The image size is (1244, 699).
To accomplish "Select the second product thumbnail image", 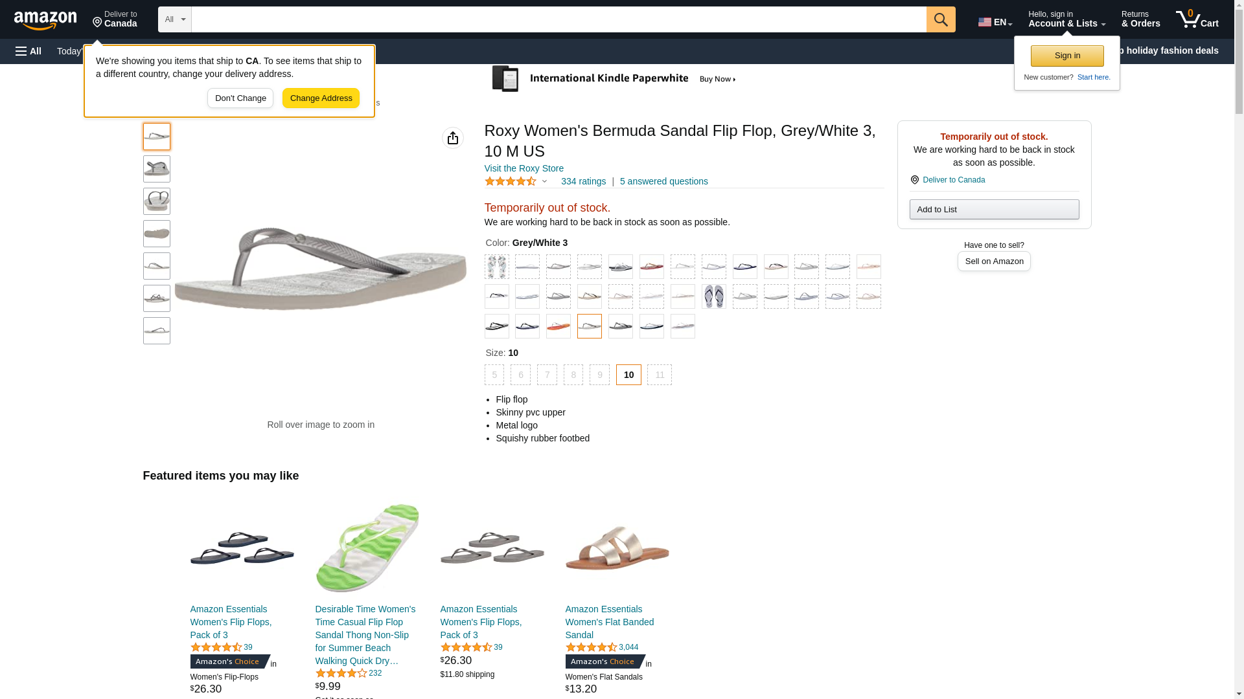I will coord(157,169).
